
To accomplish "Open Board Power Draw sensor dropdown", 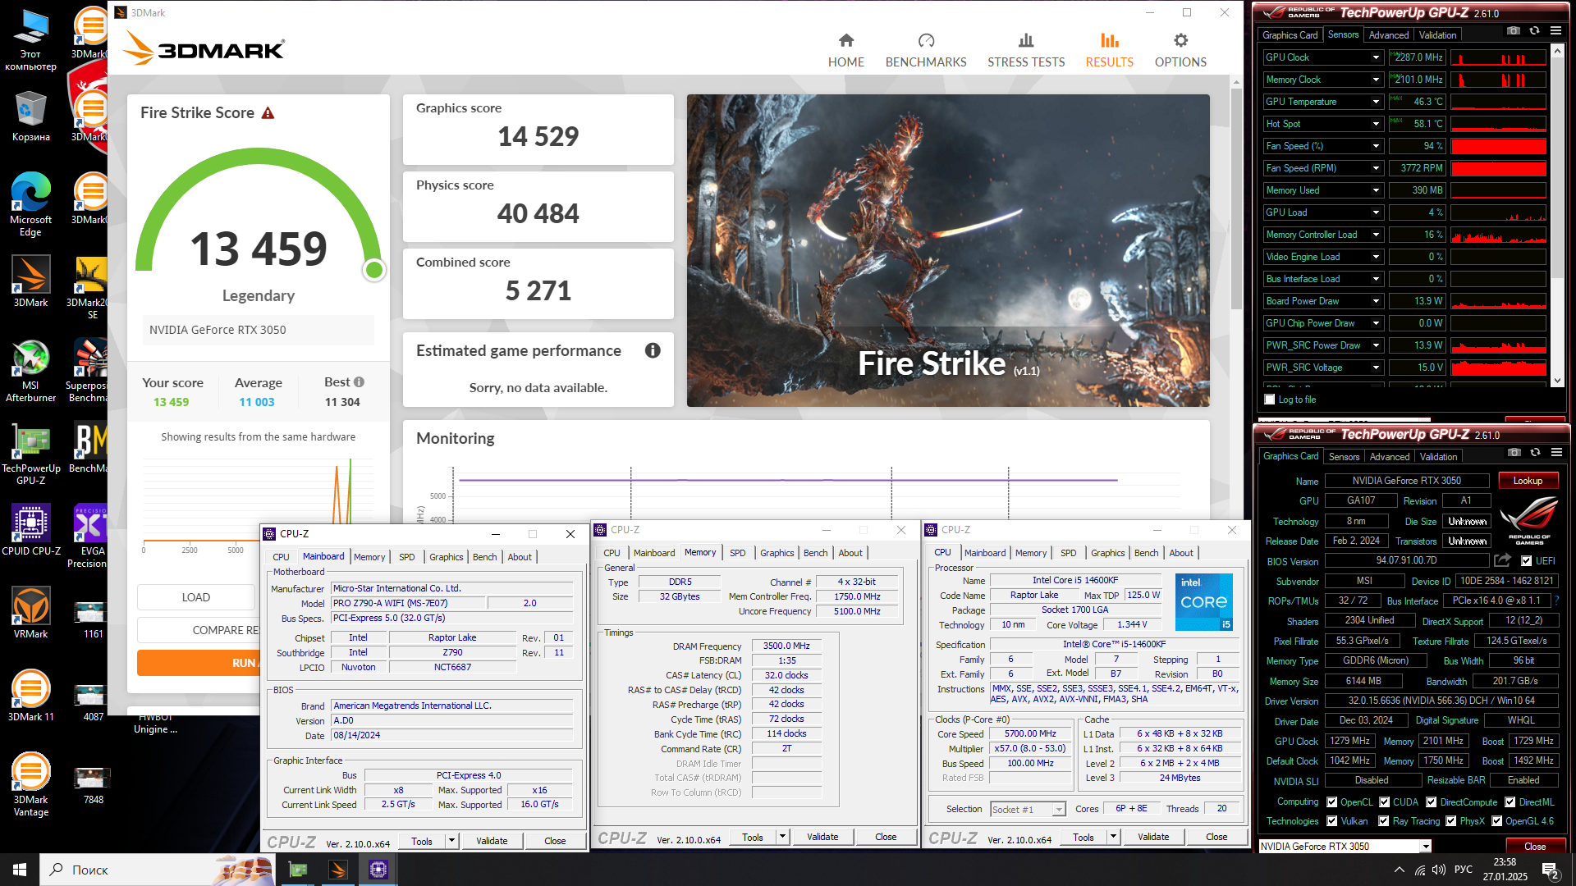I will pos(1376,301).
